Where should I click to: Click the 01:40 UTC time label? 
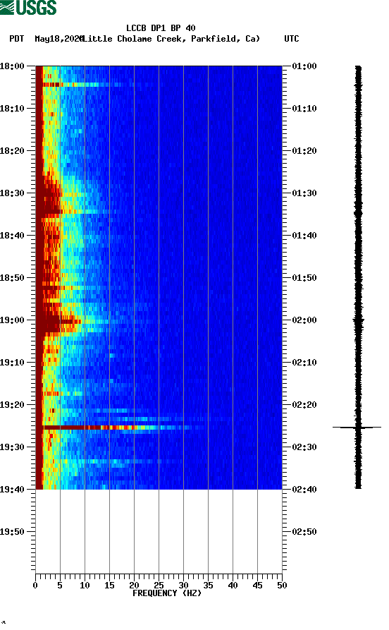pos(304,235)
